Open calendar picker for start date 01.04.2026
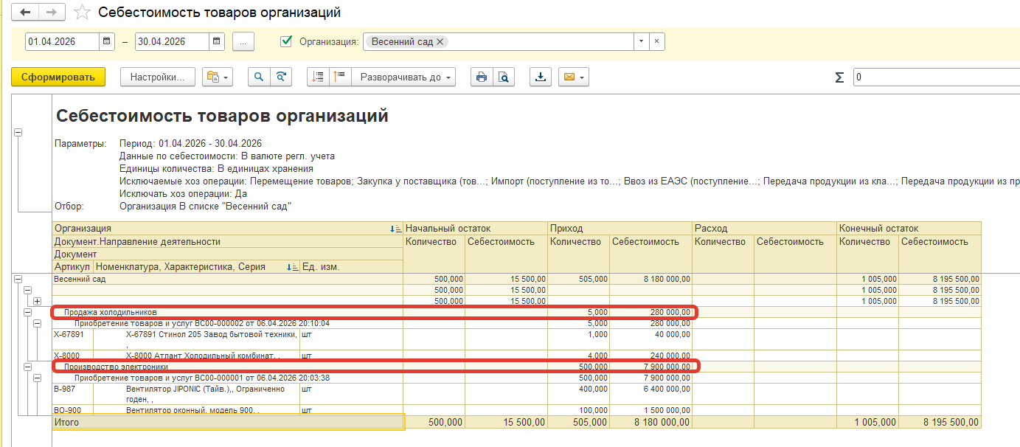This screenshot has width=1020, height=447. pos(107,42)
